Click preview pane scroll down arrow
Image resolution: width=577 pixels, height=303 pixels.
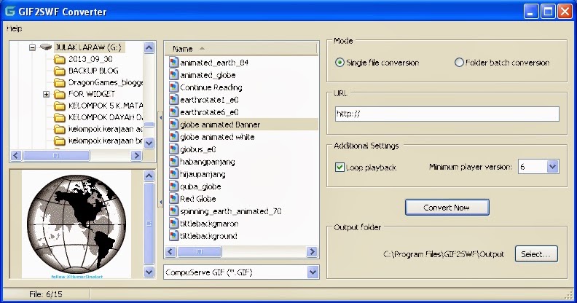tap(149, 272)
